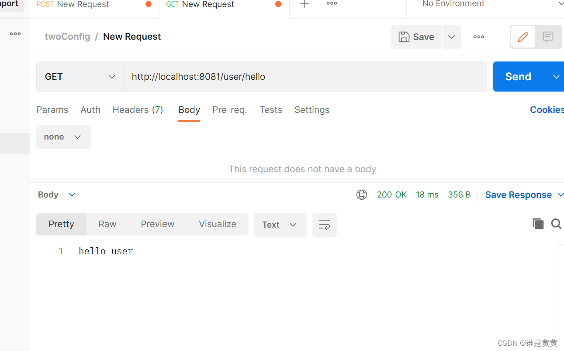The height and width of the screenshot is (351, 564).
Task: Open the GET method dropdown
Action: pyautogui.click(x=80, y=76)
